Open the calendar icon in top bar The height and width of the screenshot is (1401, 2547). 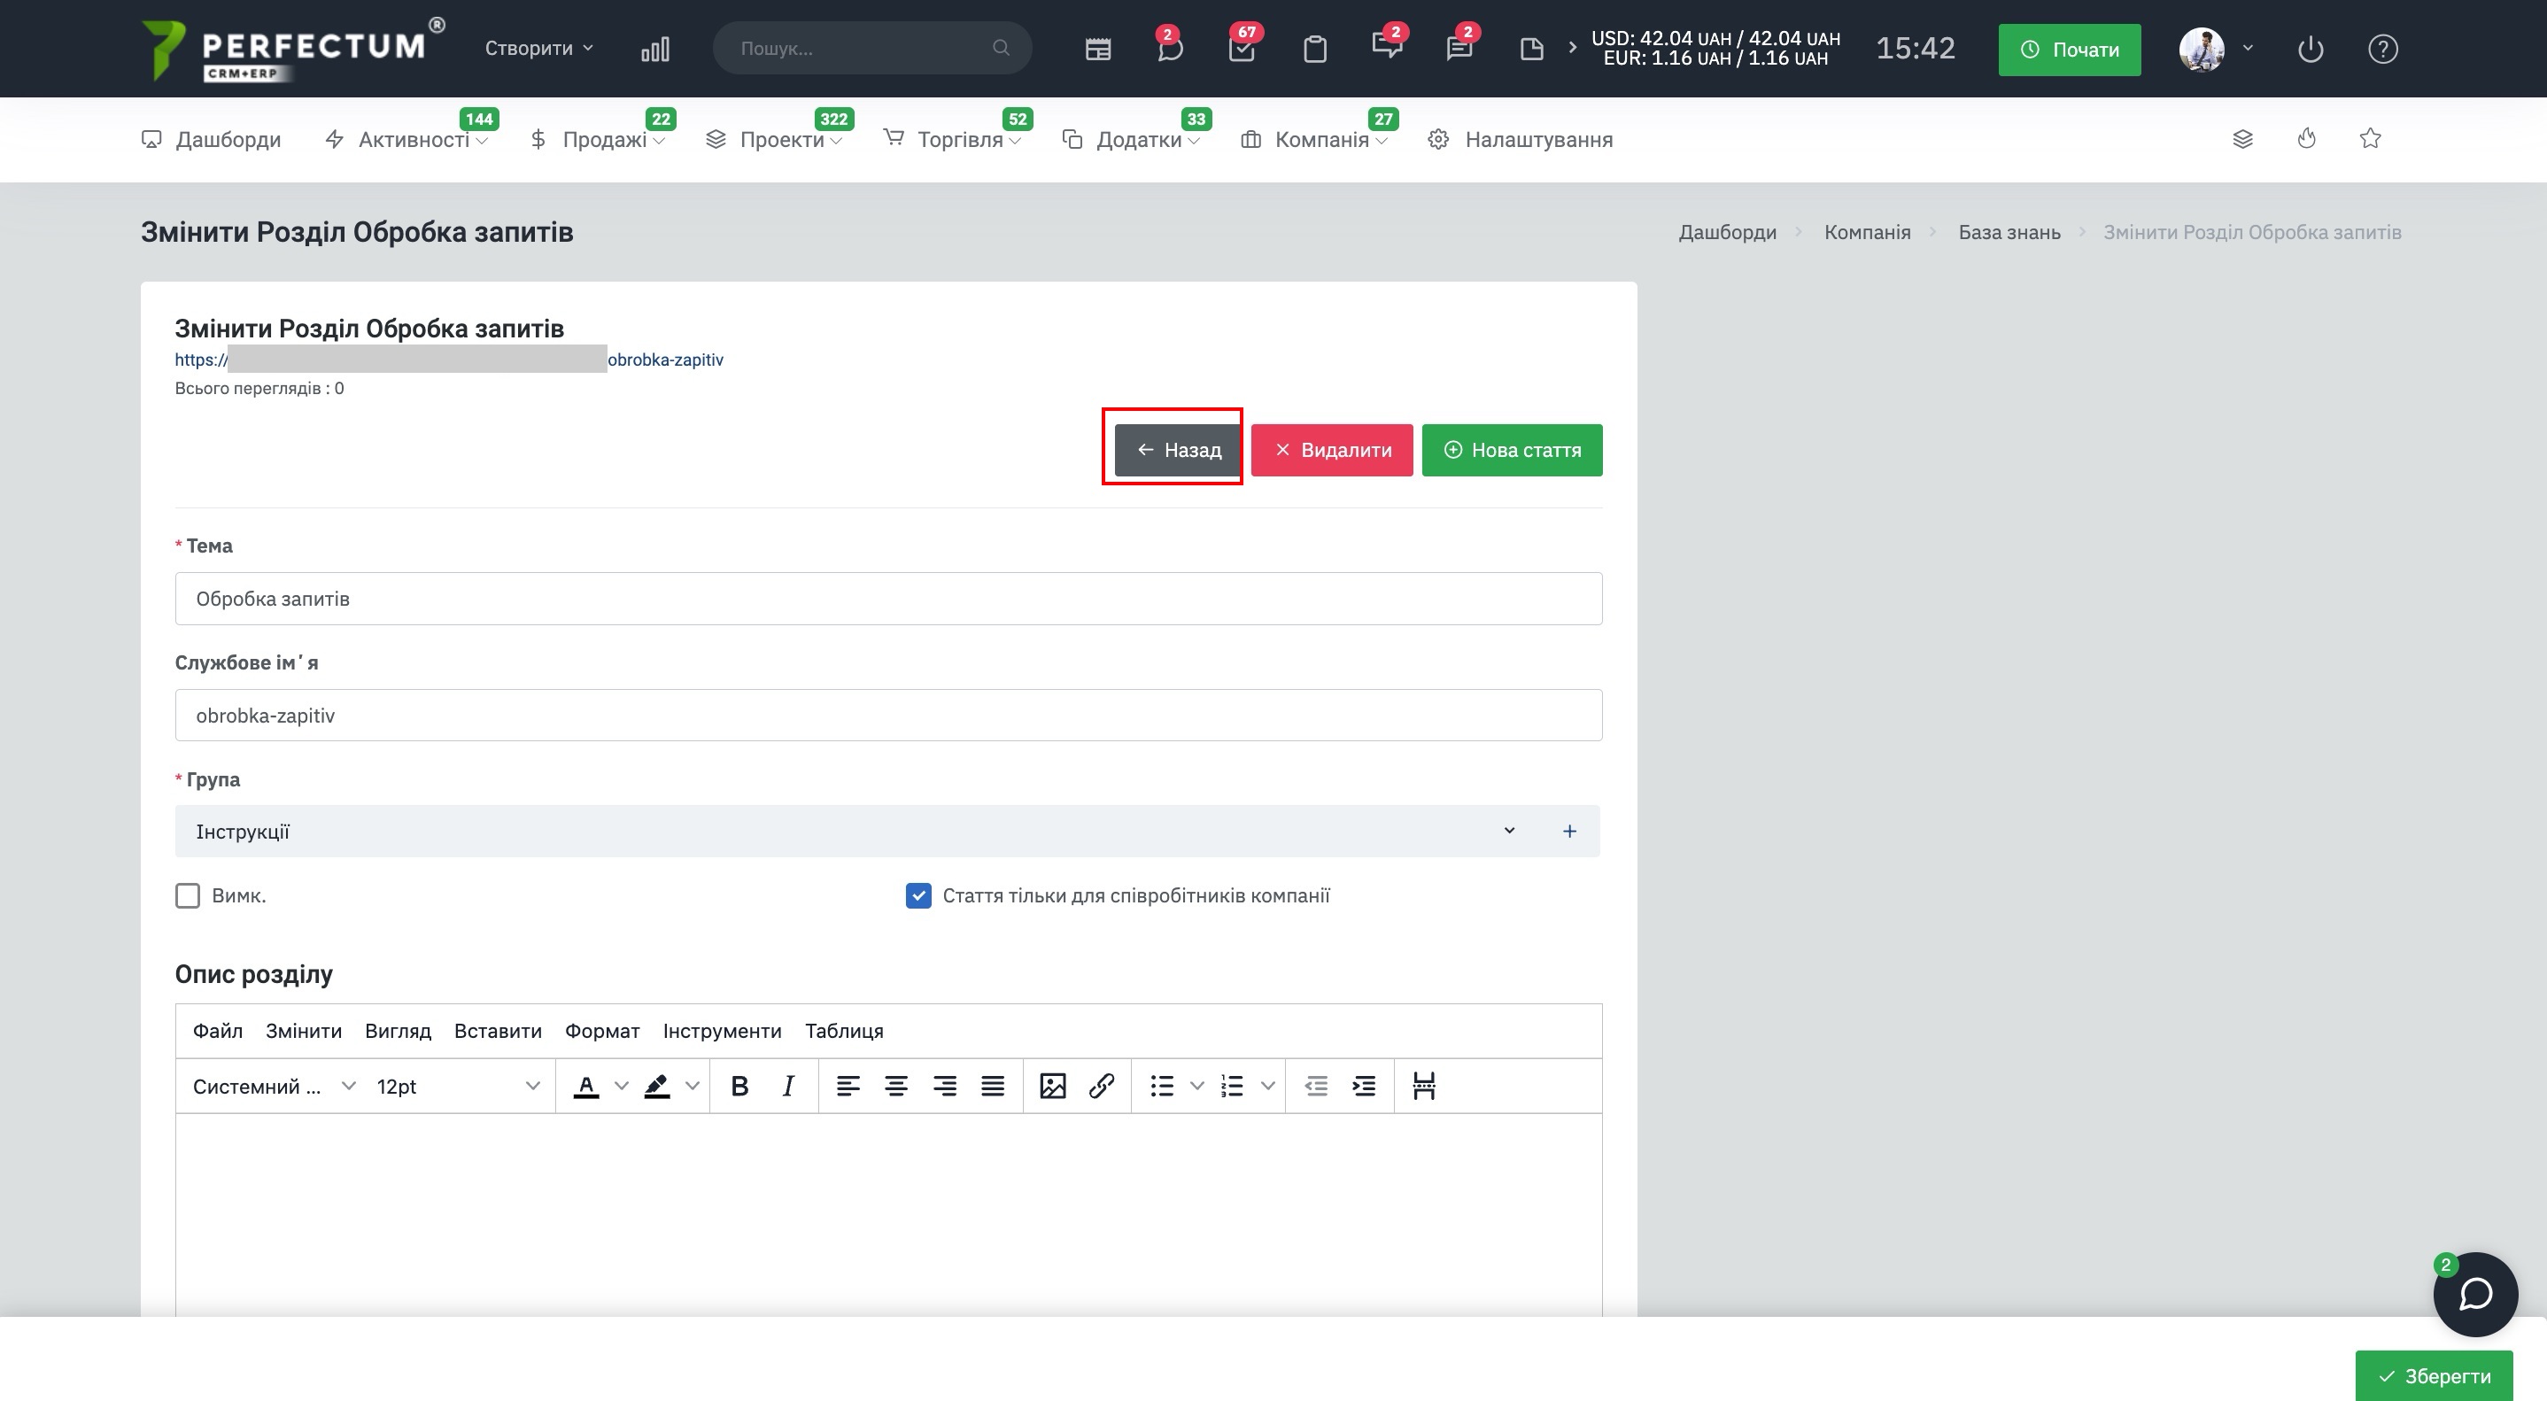(1097, 49)
